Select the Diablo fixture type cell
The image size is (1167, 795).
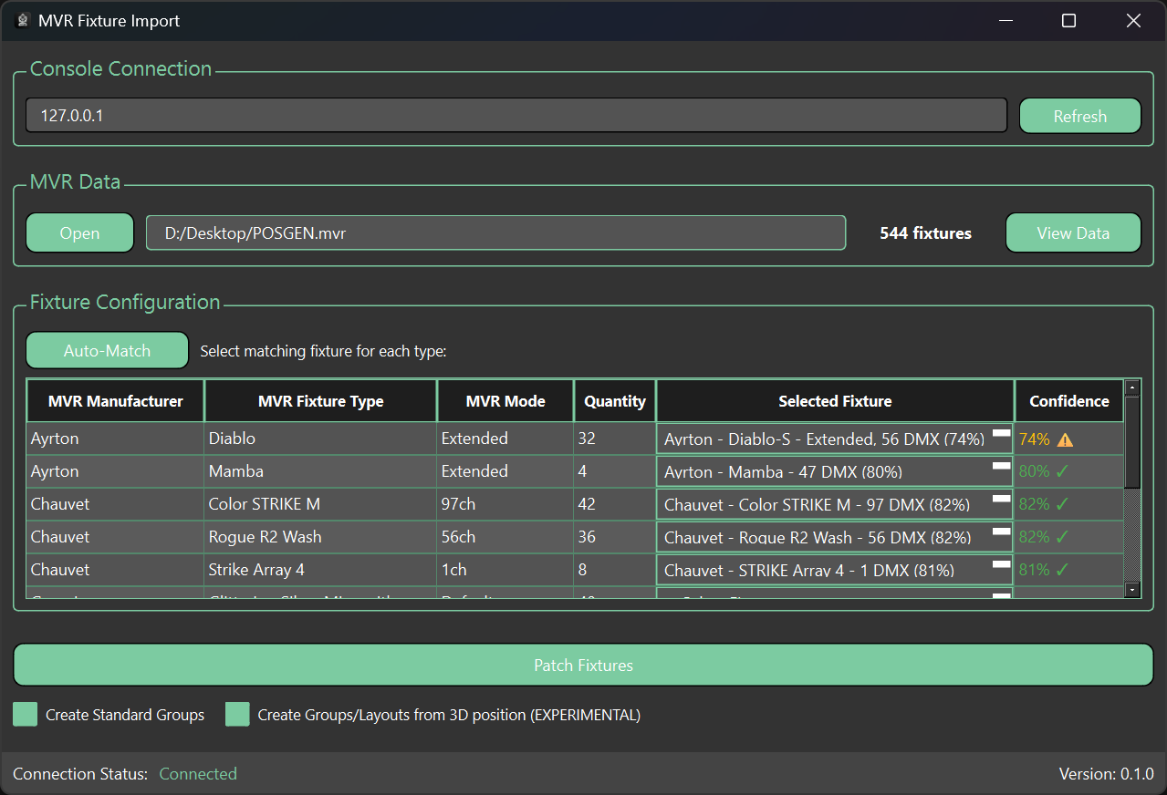tap(321, 439)
